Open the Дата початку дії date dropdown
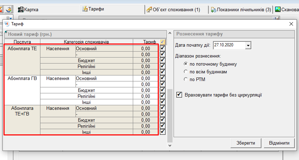The height and width of the screenshot is (160, 299). [x=248, y=45]
